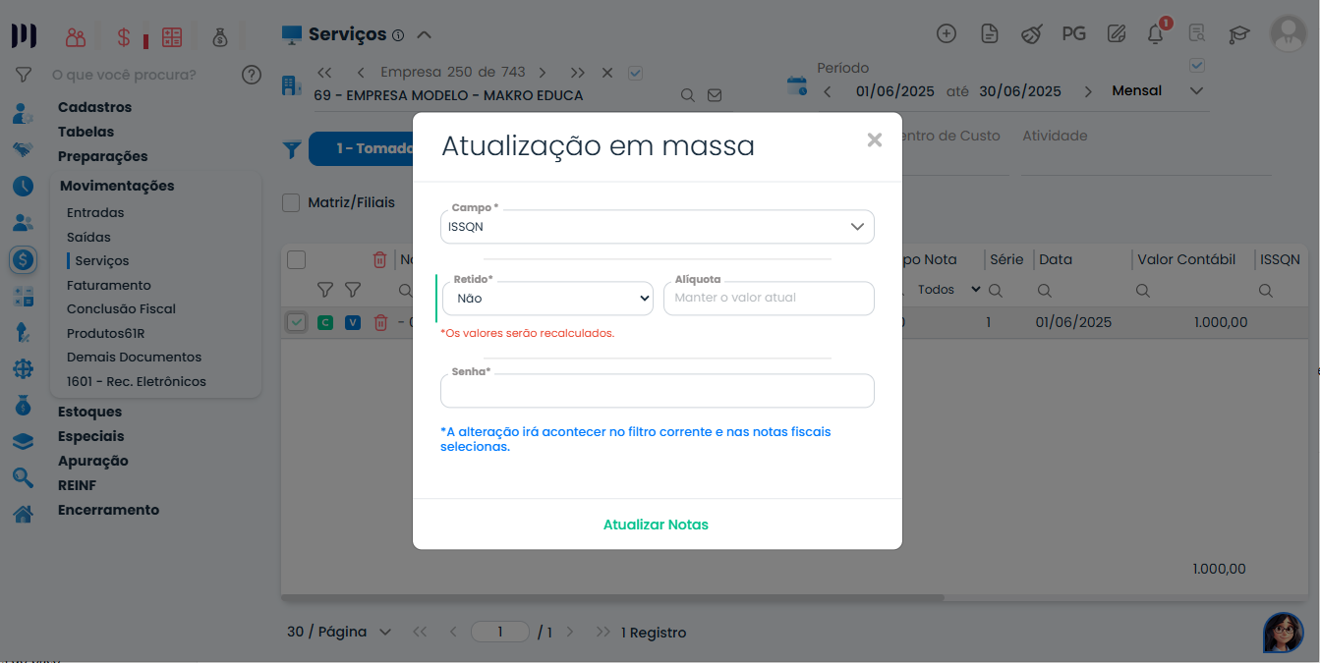Image resolution: width=1320 pixels, height=663 pixels.
Task: Open the 30 / Página dropdown
Action: (x=339, y=632)
